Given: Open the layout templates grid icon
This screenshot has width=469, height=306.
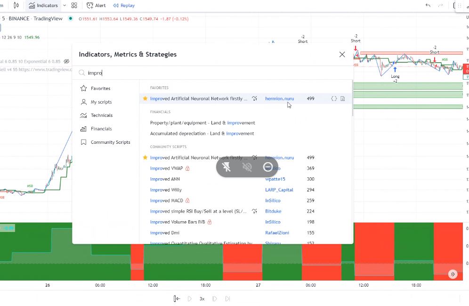Looking at the screenshot, I should click(x=74, y=6).
